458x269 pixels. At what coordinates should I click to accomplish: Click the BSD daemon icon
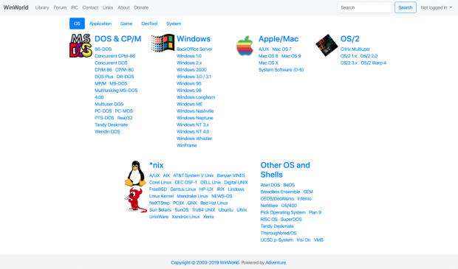135,200
